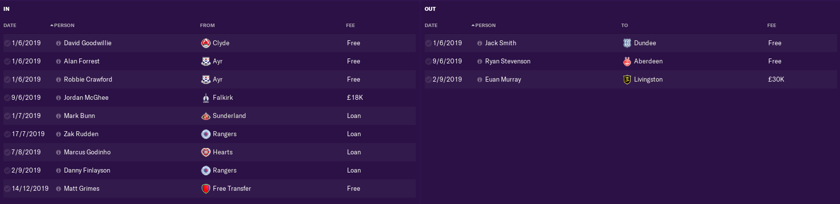Open Rangers link in Zak Rudden row
Image resolution: width=840 pixels, height=204 pixels.
coord(225,134)
